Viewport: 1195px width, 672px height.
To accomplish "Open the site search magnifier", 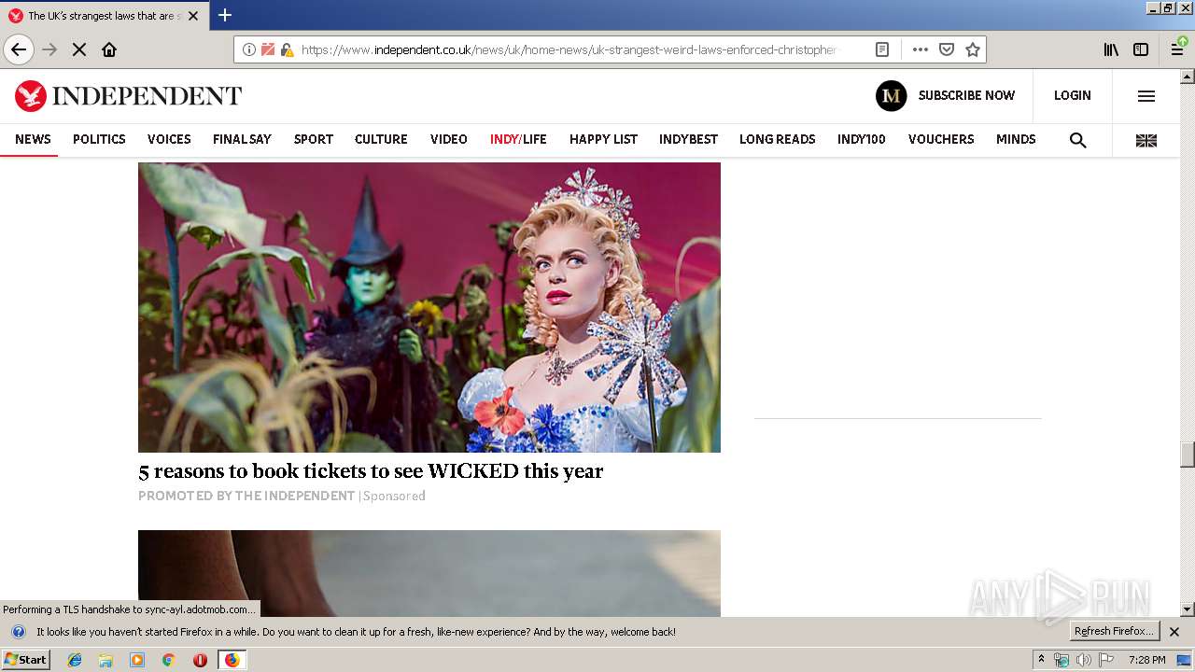I will click(1078, 140).
